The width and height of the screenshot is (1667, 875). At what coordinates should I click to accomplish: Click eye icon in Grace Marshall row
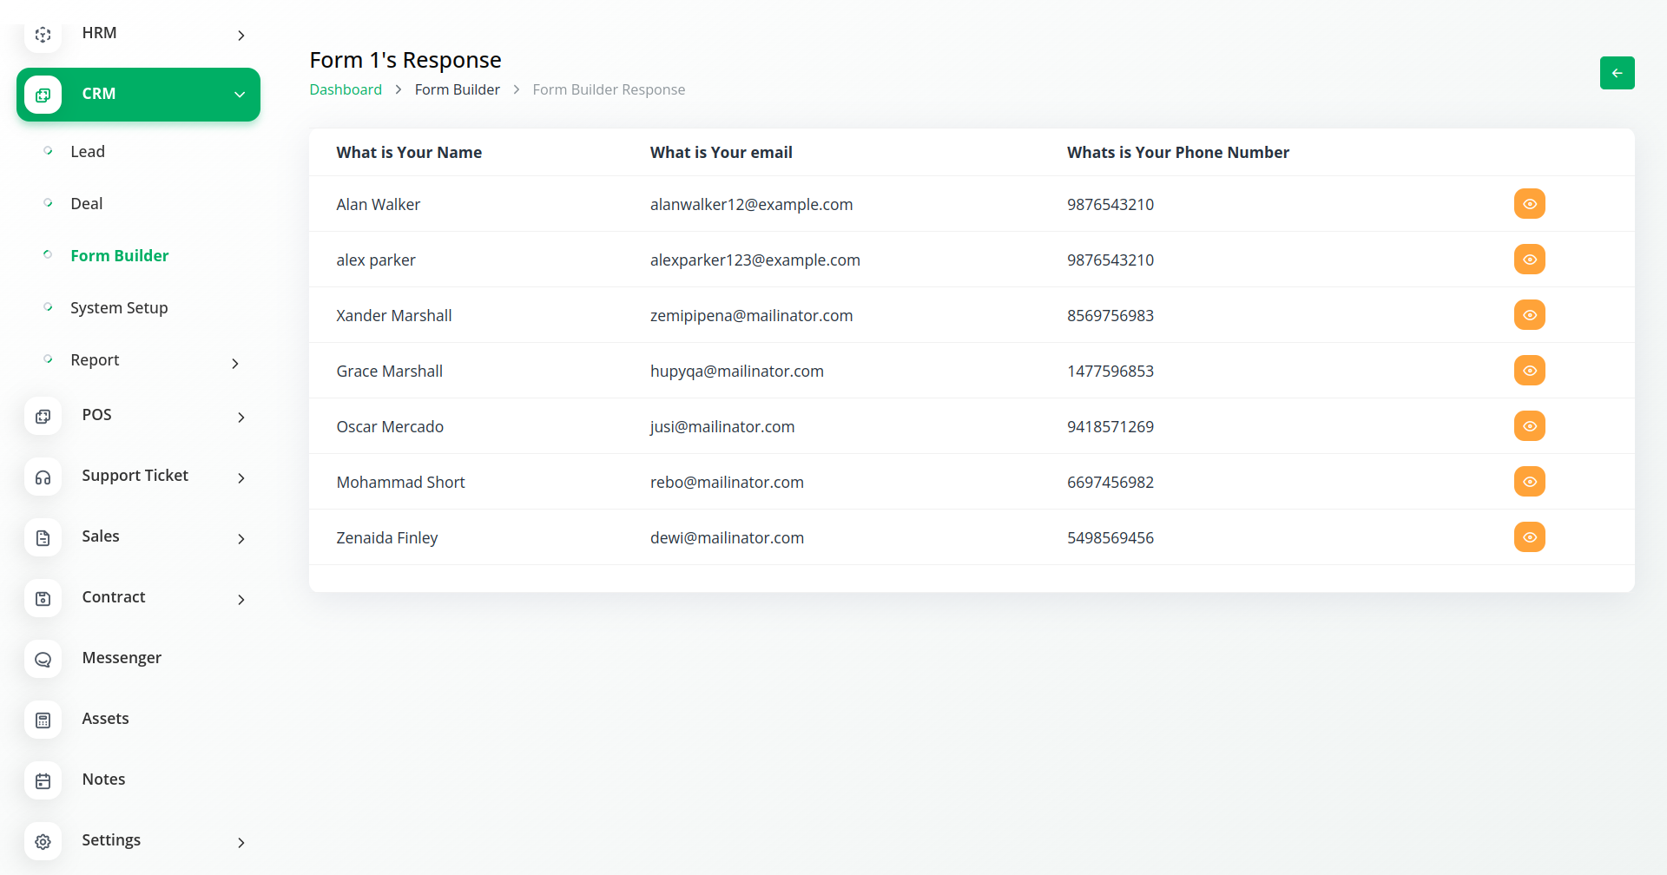(x=1529, y=371)
